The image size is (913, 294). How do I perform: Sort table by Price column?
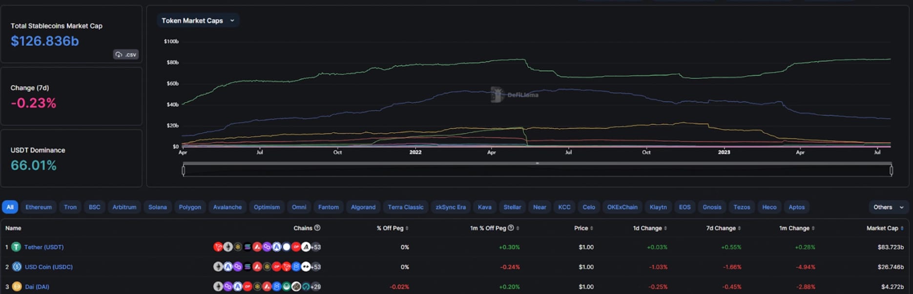coord(584,228)
